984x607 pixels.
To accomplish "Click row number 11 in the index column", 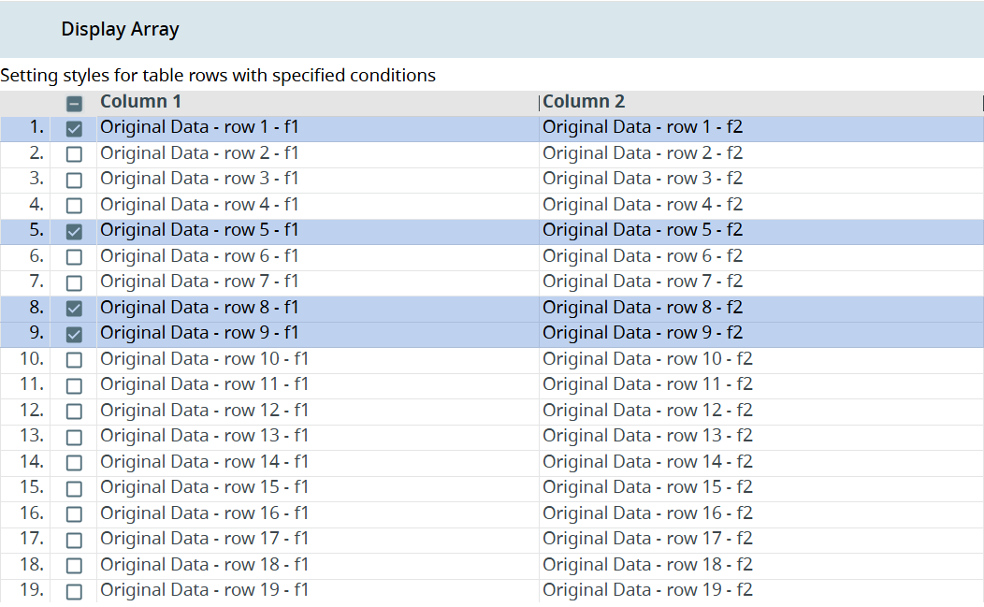I will pyautogui.click(x=32, y=384).
